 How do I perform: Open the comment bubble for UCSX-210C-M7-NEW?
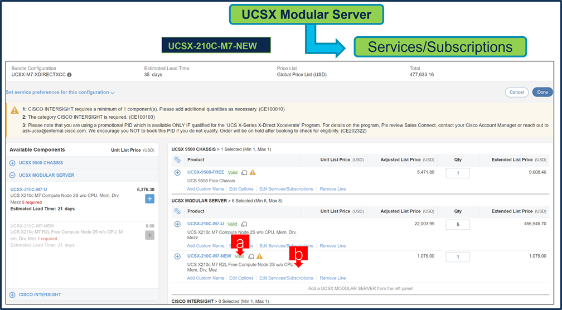tap(251, 256)
